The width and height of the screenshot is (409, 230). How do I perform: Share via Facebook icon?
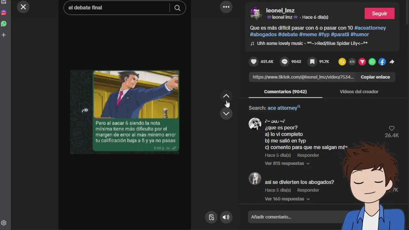coord(382,62)
